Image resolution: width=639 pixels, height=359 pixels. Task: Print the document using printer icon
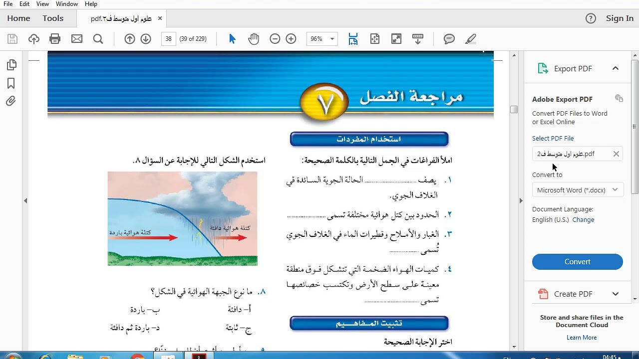(x=55, y=39)
